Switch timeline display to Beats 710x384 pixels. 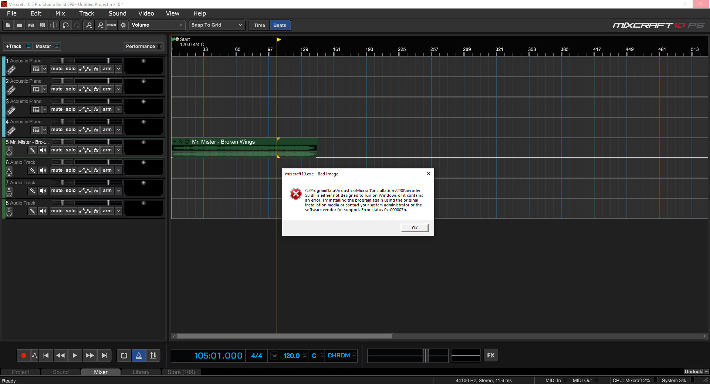coord(280,25)
